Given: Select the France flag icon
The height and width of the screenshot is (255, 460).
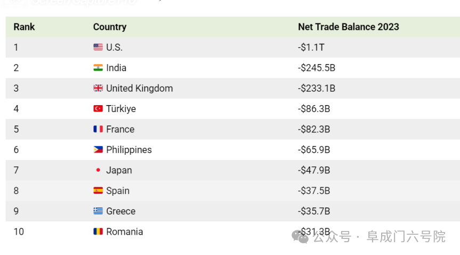Looking at the screenshot, I should point(98,129).
